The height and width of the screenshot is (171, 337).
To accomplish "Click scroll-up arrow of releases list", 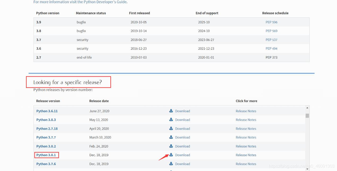I will [307, 108].
